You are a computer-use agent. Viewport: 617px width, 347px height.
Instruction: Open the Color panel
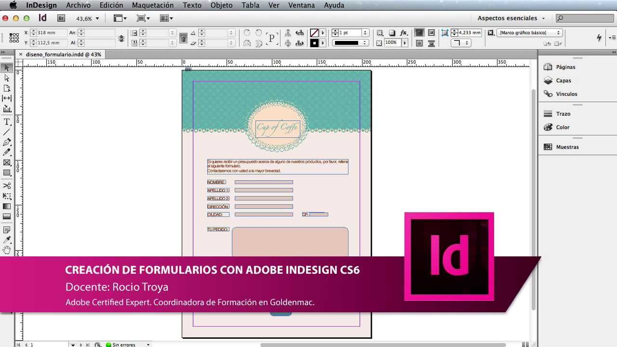[557, 127]
